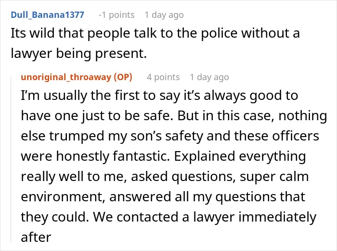Screen dimensions: 337x251
Task: Click the word "immediately" in OP's reply
Action: coord(277,217)
